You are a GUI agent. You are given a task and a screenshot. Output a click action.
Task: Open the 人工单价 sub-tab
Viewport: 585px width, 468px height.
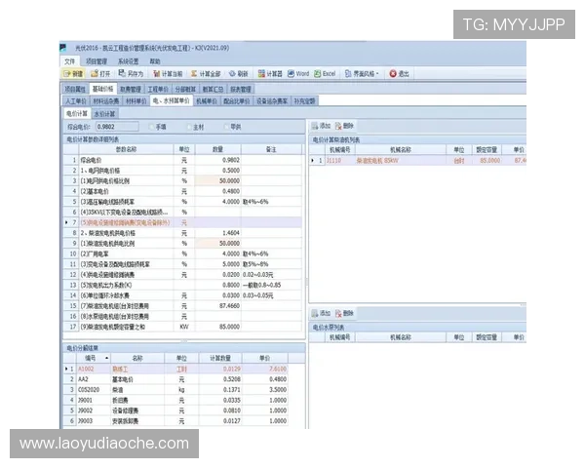76,101
